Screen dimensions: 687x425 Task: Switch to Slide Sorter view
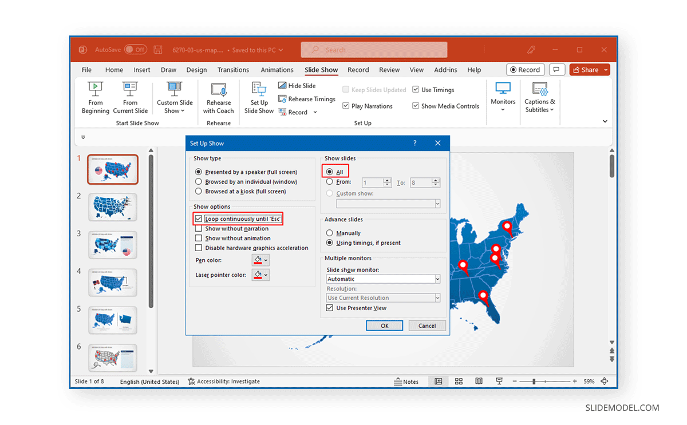point(459,381)
